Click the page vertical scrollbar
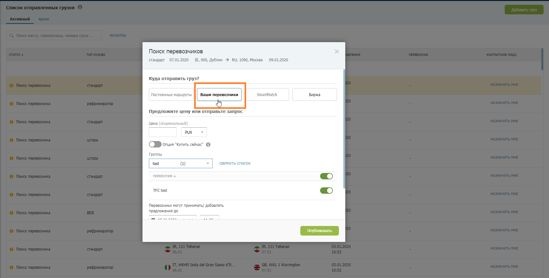This screenshot has width=549, height=278. coord(542,59)
